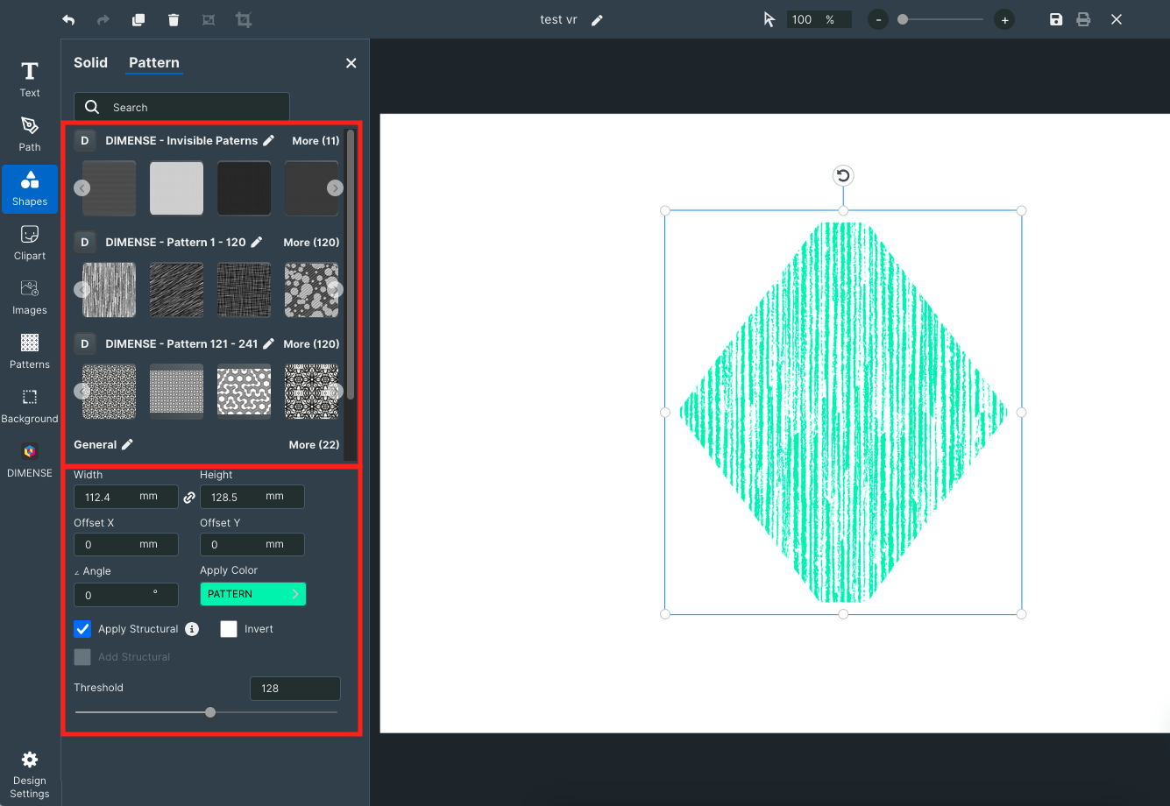Image resolution: width=1170 pixels, height=806 pixels.
Task: Click the Offset X field
Action: pos(126,544)
